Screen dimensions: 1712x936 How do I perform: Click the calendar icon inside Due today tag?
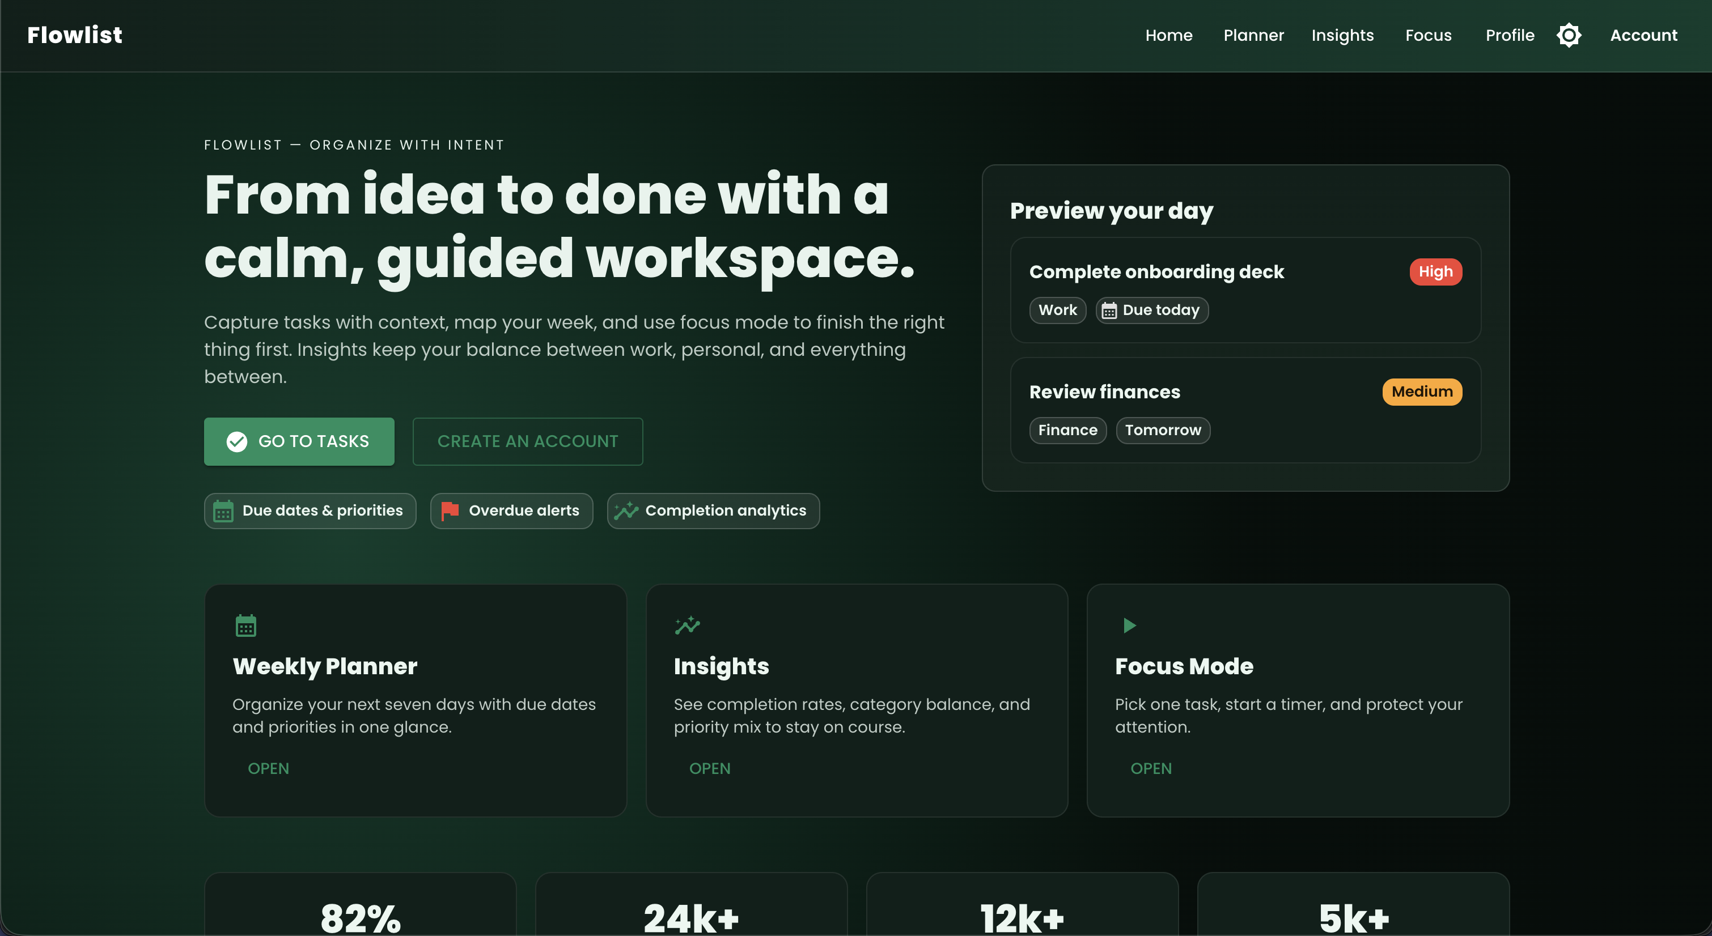1111,310
